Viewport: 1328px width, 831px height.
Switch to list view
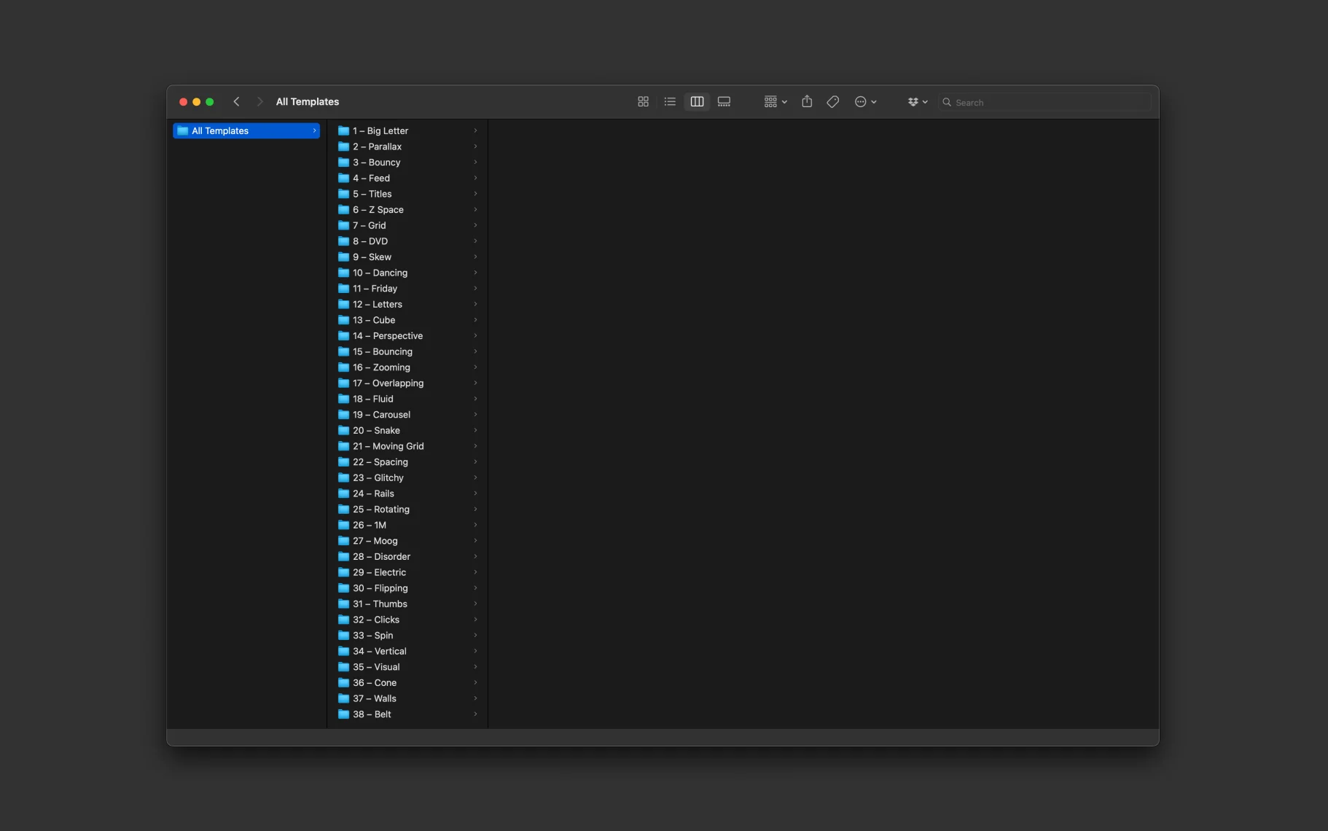[x=670, y=102]
